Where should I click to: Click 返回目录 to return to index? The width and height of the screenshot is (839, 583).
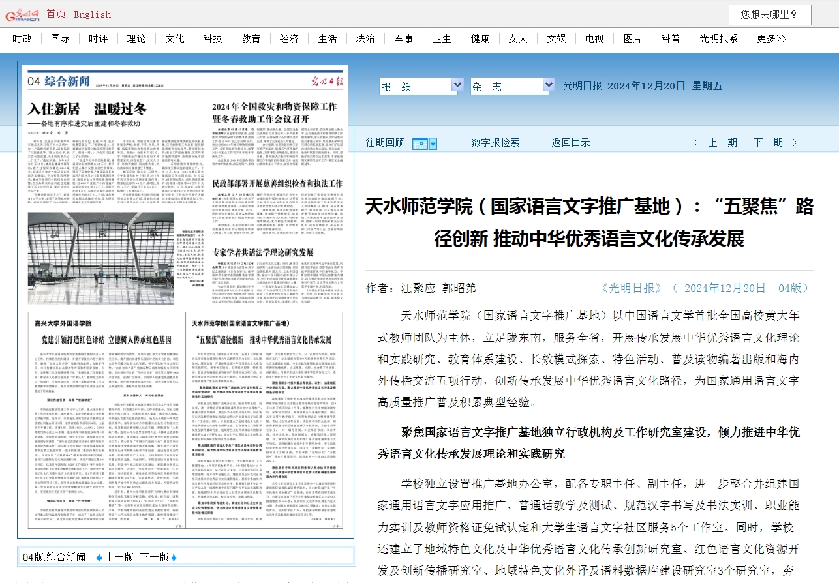pyautogui.click(x=570, y=143)
